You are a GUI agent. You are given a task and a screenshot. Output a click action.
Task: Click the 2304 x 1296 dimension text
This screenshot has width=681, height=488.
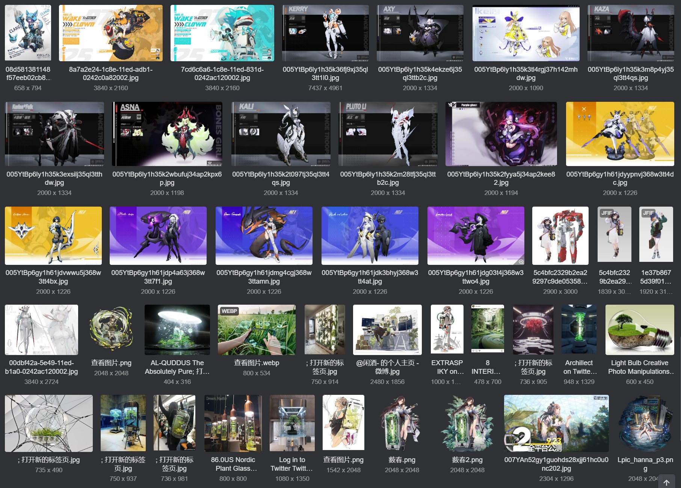pos(556,479)
